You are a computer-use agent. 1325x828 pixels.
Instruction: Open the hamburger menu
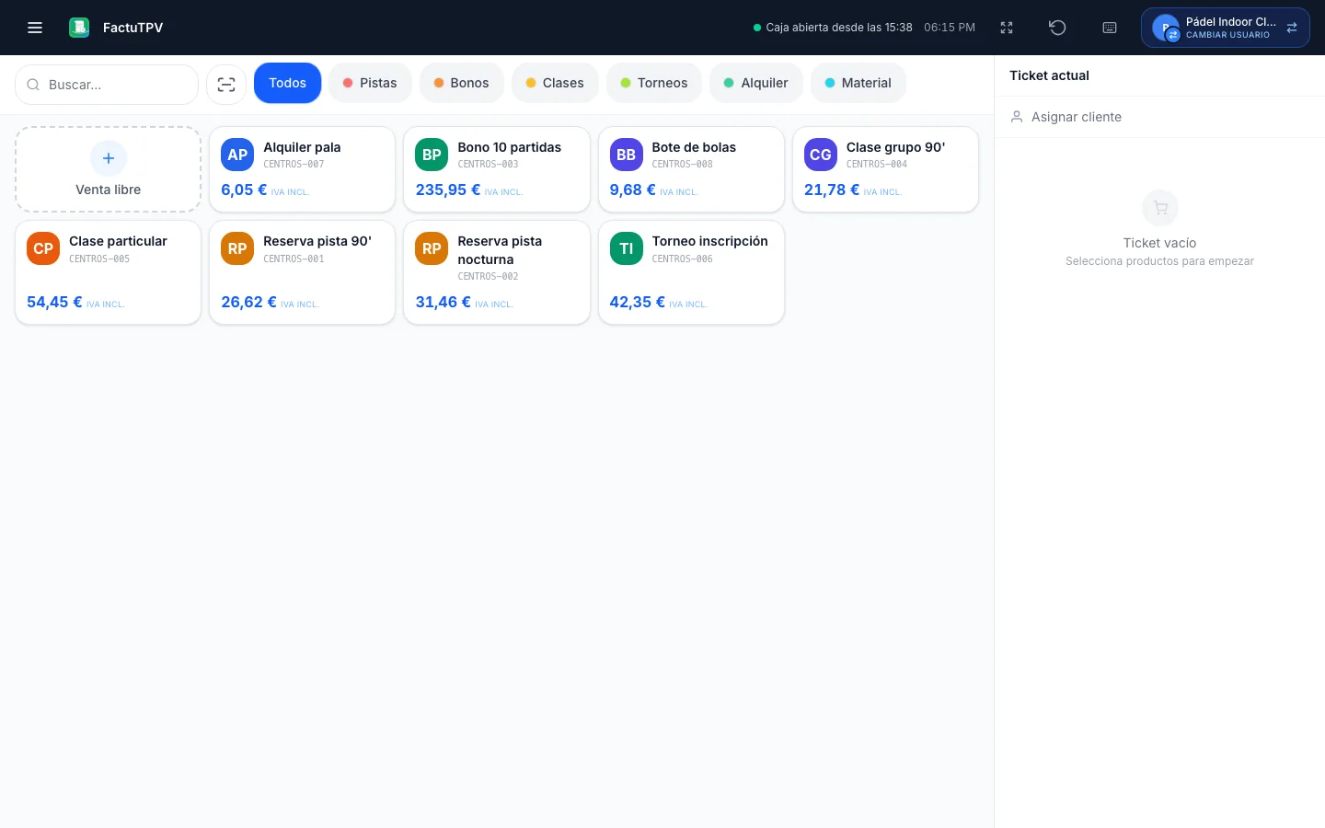click(35, 28)
